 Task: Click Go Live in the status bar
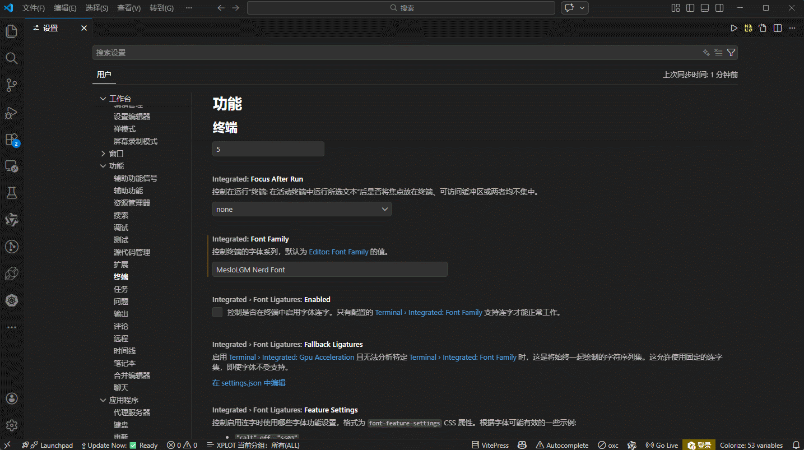[x=662, y=446]
